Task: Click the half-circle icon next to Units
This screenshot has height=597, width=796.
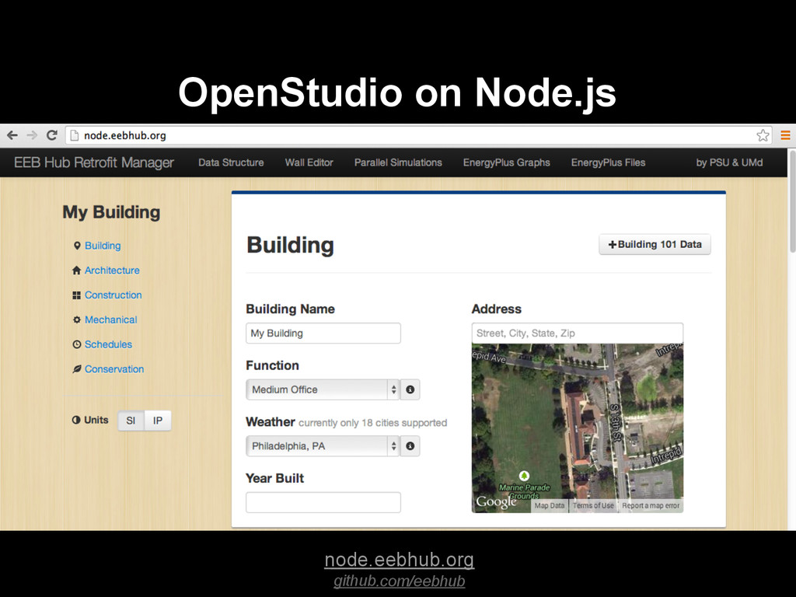Action: (76, 420)
